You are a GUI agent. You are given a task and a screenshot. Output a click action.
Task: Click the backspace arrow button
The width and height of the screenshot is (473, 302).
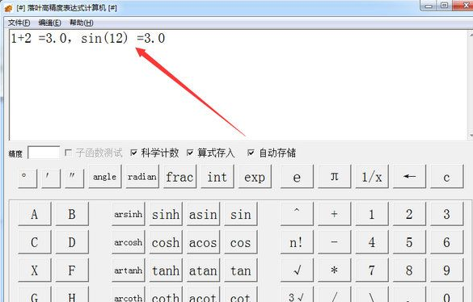409,177
